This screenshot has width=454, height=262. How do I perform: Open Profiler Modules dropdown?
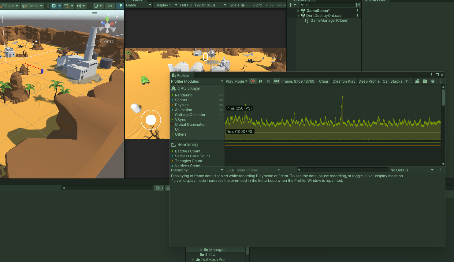pyautogui.click(x=197, y=81)
